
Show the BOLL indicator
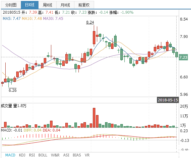click(x=43, y=155)
